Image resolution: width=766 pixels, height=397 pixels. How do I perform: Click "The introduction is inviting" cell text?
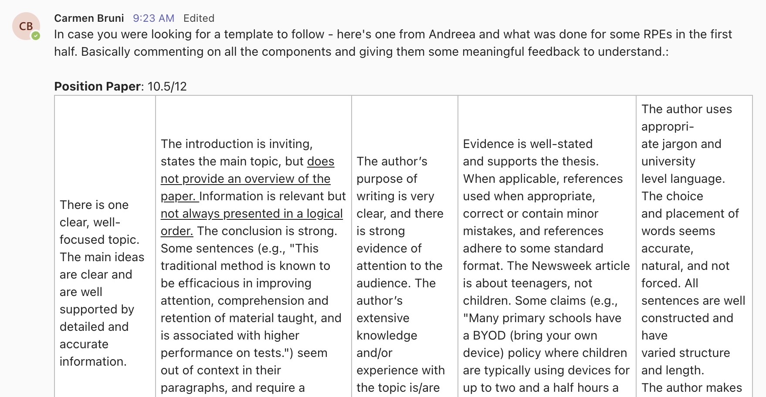click(x=237, y=144)
